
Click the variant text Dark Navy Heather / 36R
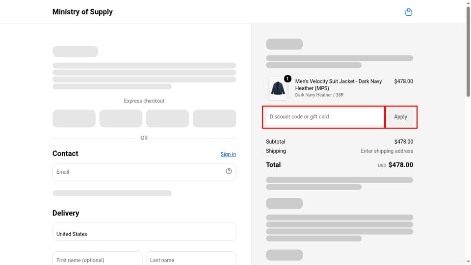point(319,95)
